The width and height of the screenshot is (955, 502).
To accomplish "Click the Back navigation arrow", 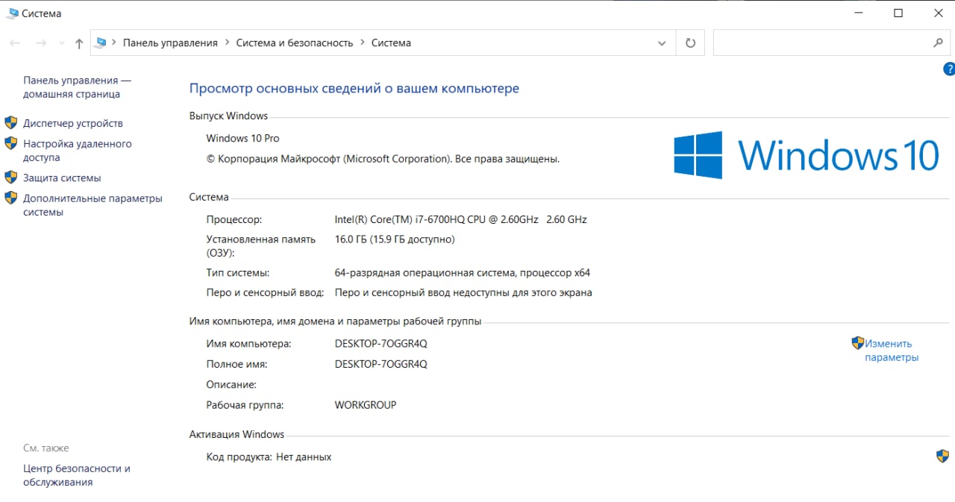I will tap(15, 43).
